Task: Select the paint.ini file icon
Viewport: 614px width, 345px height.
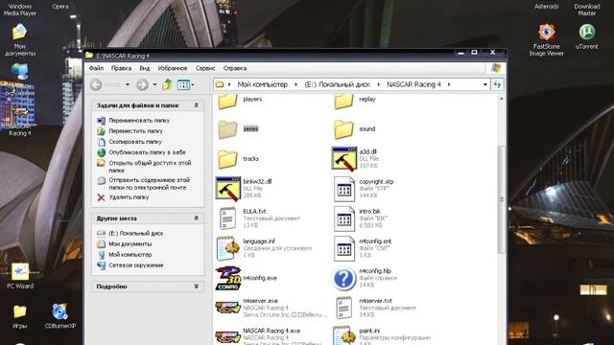Action: pos(343,335)
